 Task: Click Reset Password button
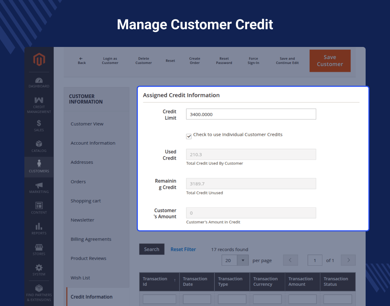click(x=224, y=61)
